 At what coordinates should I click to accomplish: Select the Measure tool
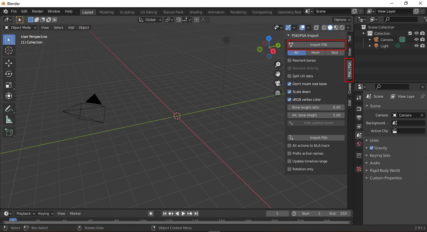9,120
